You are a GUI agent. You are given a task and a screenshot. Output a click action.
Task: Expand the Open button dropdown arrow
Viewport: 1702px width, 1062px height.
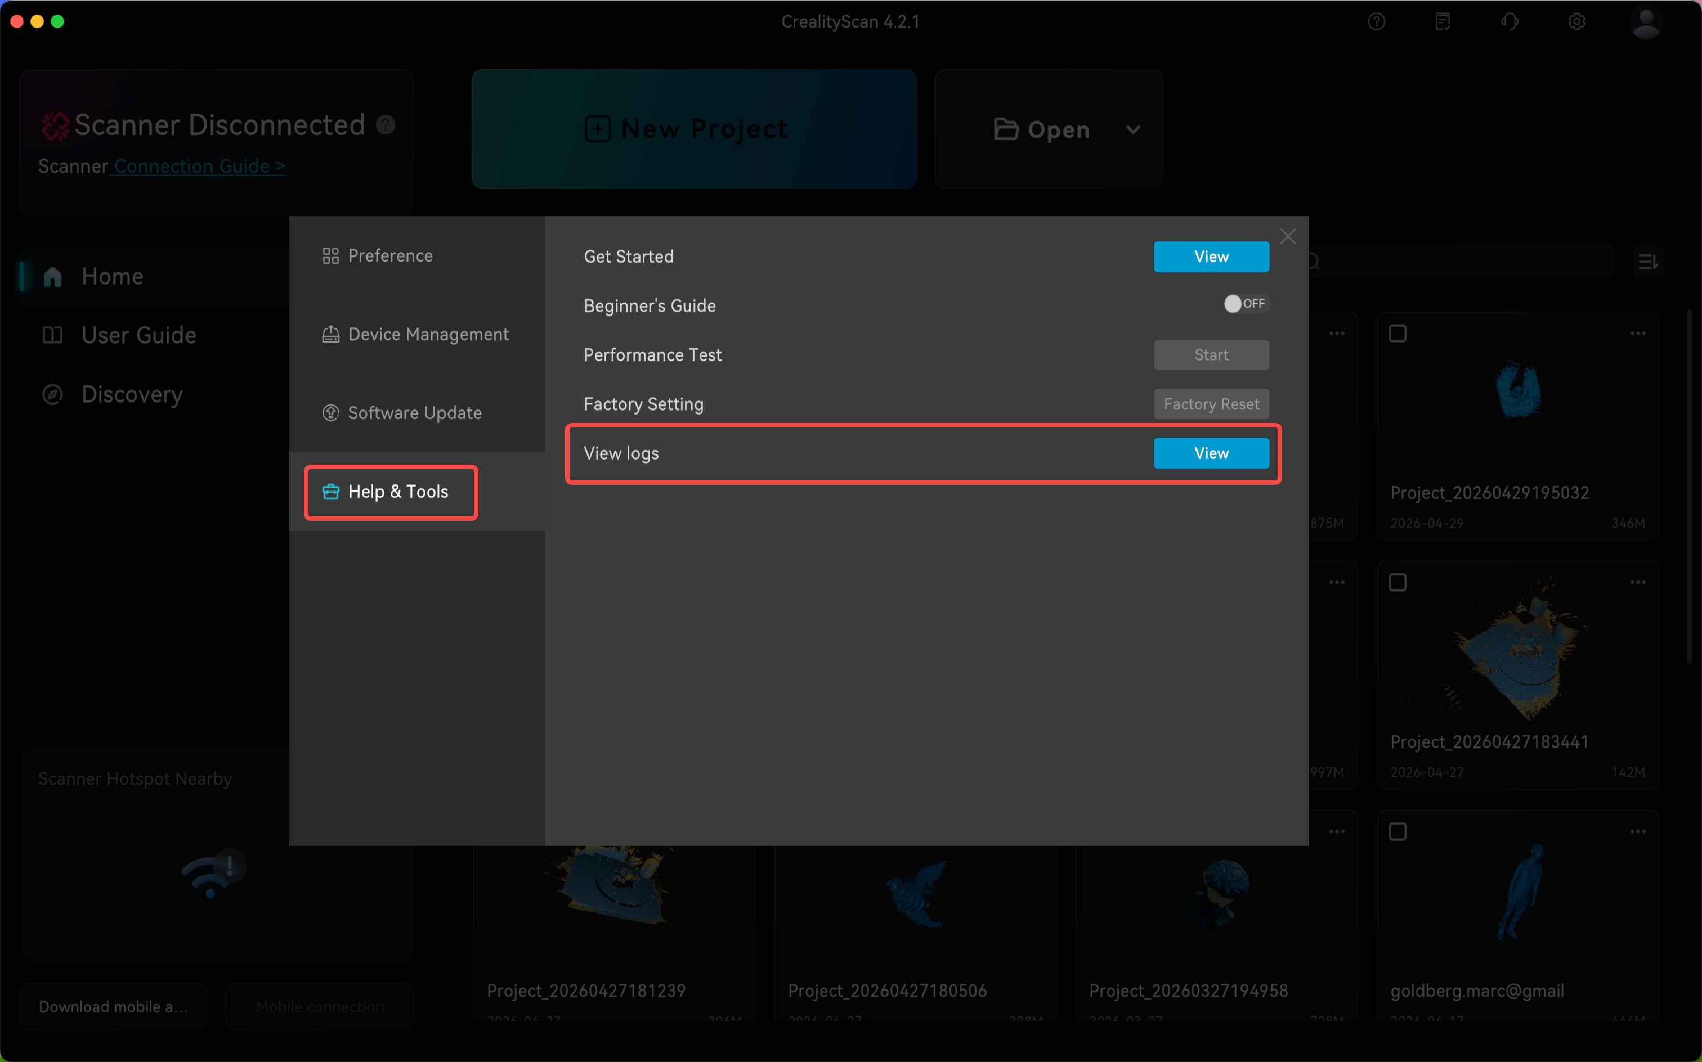[x=1133, y=129]
